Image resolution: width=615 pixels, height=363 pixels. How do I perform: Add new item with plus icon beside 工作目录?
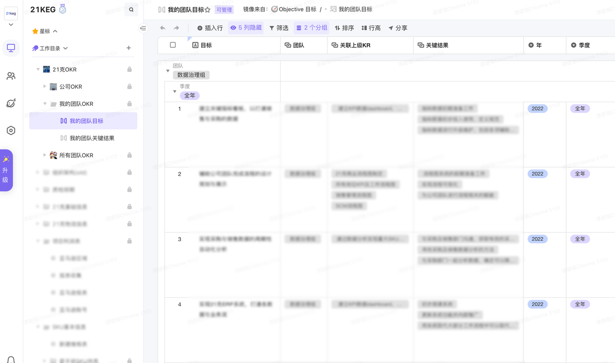128,48
